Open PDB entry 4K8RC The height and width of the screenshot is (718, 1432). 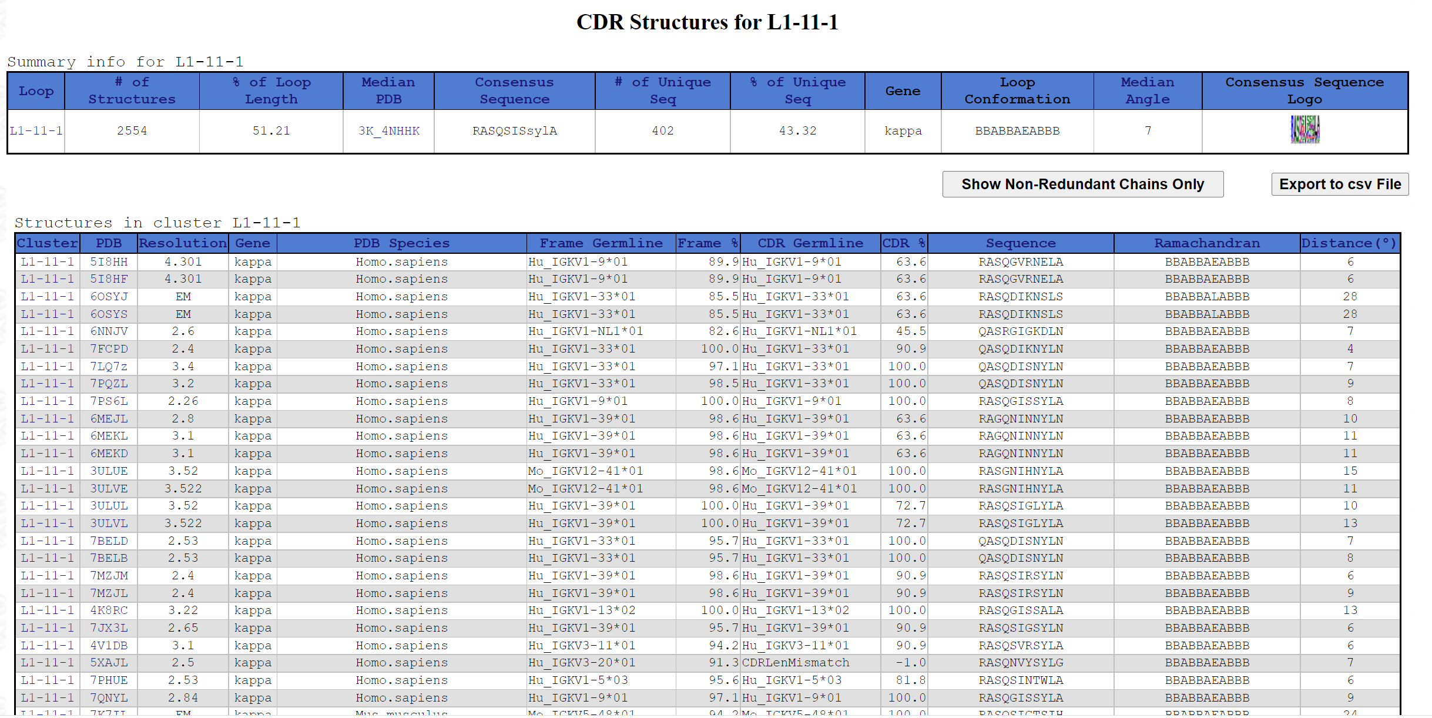[109, 610]
